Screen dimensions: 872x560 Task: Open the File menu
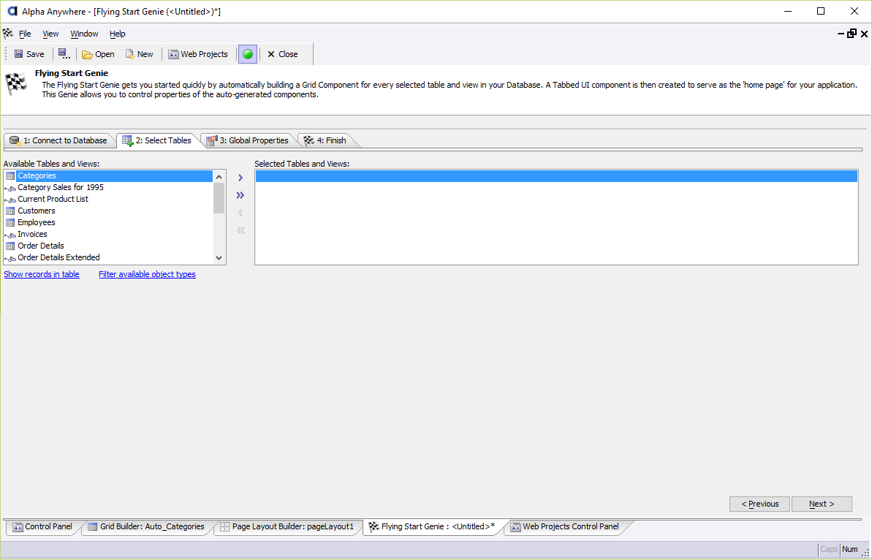point(25,34)
